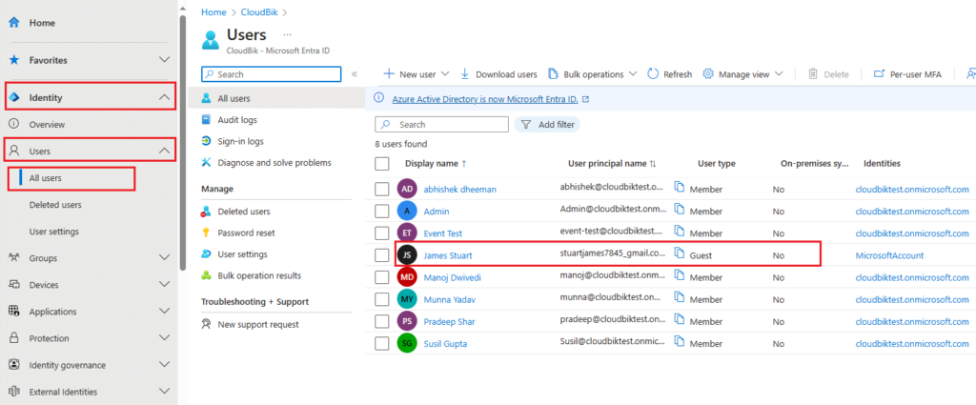Copy Admin user principal name icon
This screenshot has height=405, width=976.
[681, 211]
